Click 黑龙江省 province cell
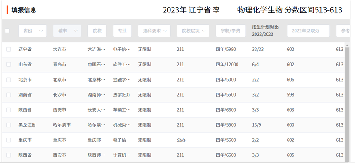355x163 pixels. (27, 125)
